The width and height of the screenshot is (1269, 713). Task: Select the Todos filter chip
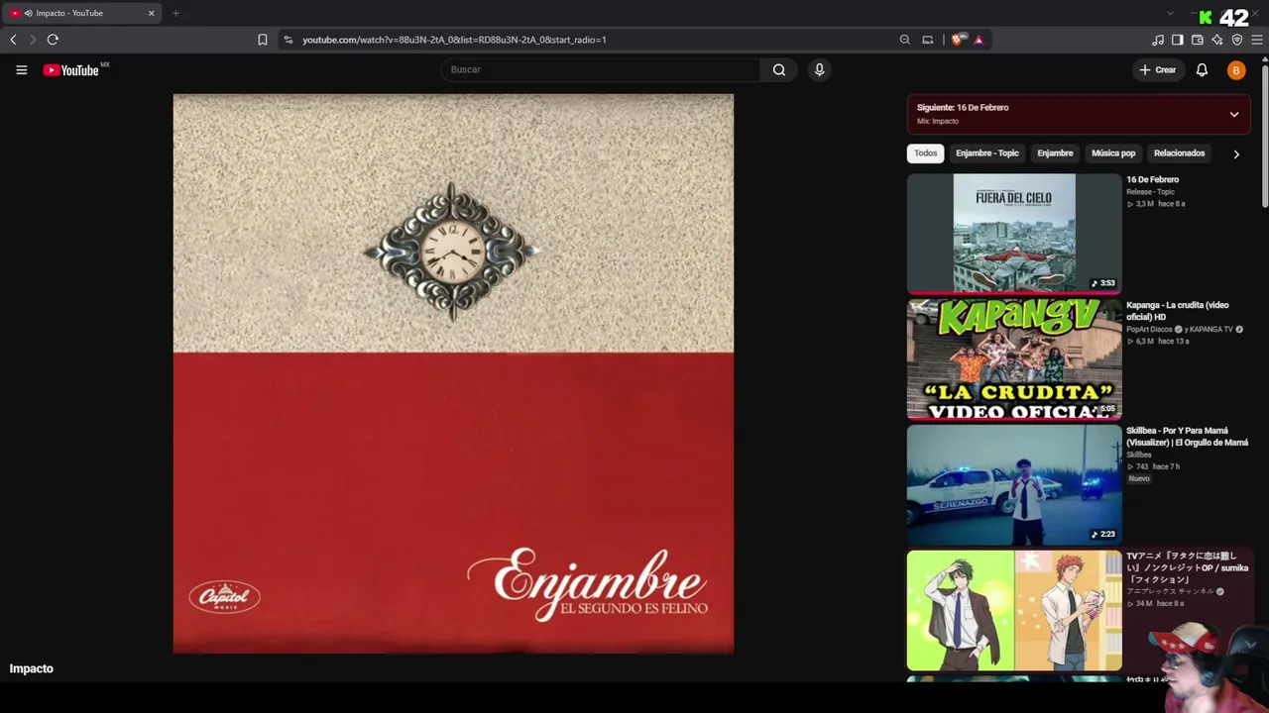925,153
